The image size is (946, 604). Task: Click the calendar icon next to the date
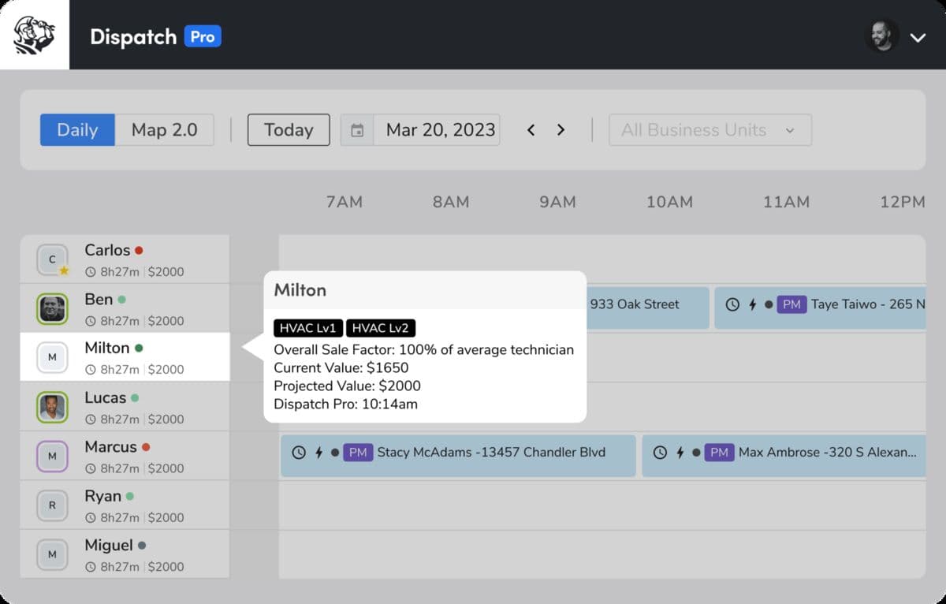click(356, 129)
